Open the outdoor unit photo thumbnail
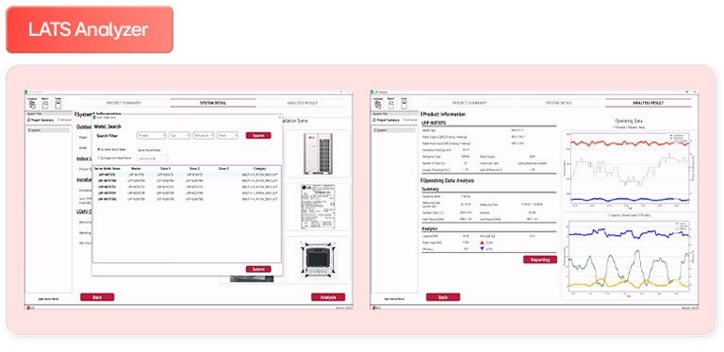Viewport: 724px width, 352px height. [x=318, y=154]
